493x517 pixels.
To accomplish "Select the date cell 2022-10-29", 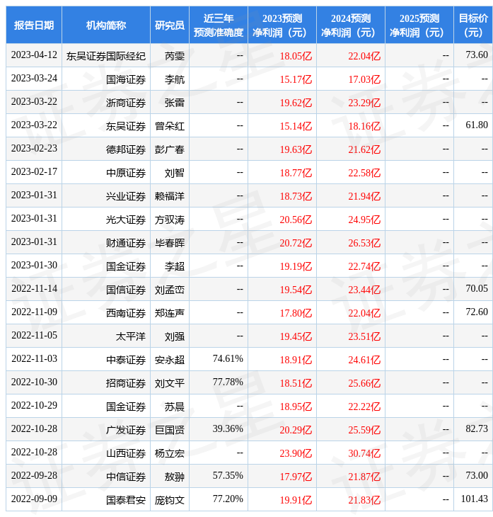I will click(x=34, y=406).
